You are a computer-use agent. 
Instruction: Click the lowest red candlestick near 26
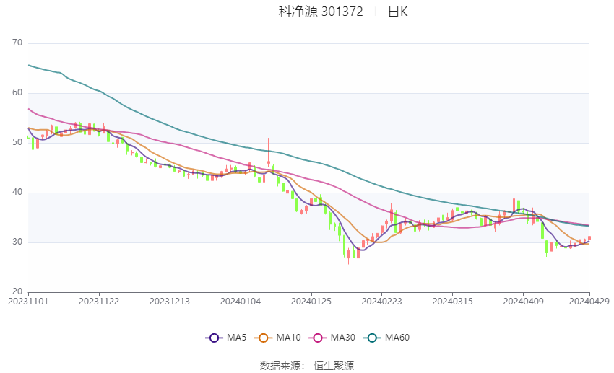point(348,255)
